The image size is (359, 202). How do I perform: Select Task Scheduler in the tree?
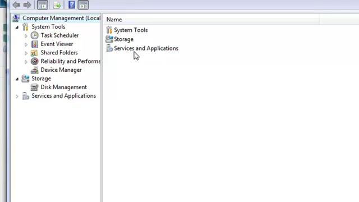(x=59, y=35)
